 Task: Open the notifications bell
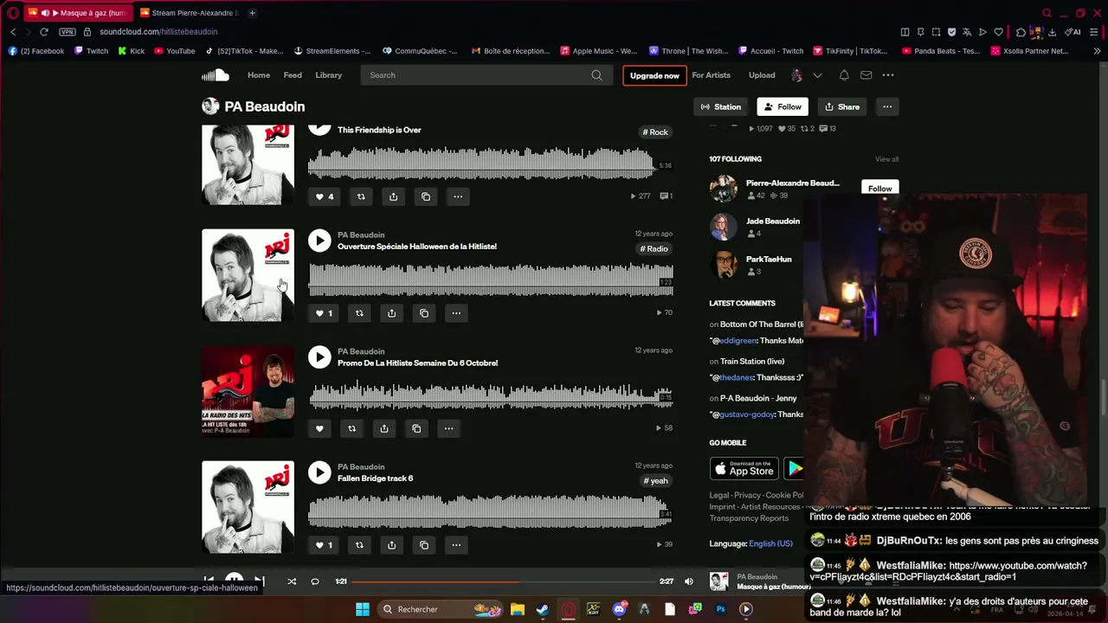click(844, 75)
